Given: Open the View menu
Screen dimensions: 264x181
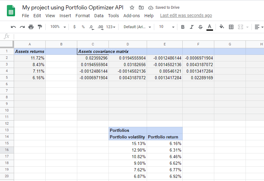Looking at the screenshot, I should (50, 16).
